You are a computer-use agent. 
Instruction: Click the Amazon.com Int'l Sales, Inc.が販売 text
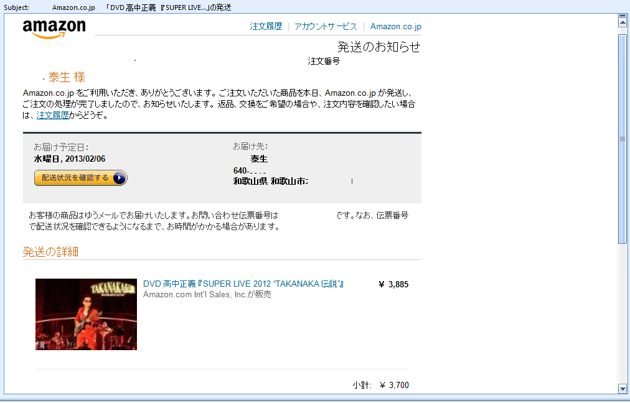tap(207, 295)
